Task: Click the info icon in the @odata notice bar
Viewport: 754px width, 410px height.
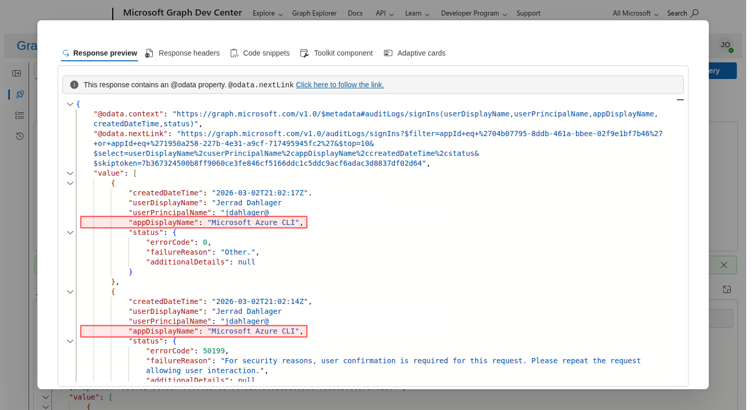Action: 74,84
